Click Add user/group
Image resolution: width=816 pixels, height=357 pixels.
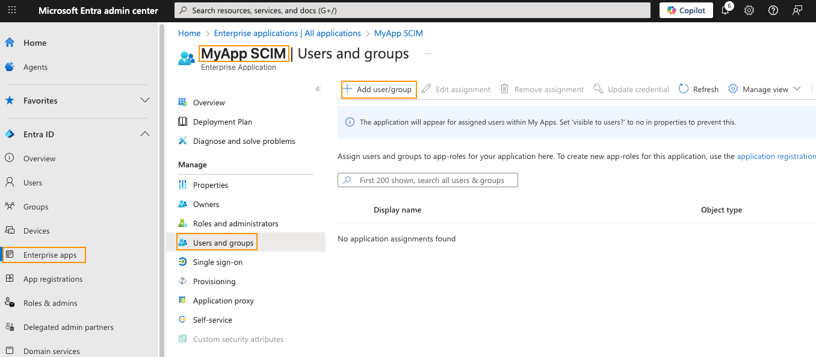(379, 89)
